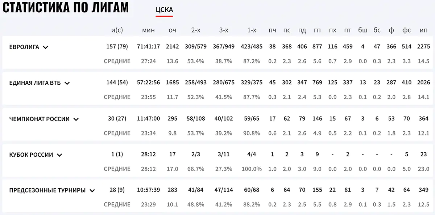Screen dimensions: 435x215
Task: Sort by the оч column
Action: pos(173,30)
